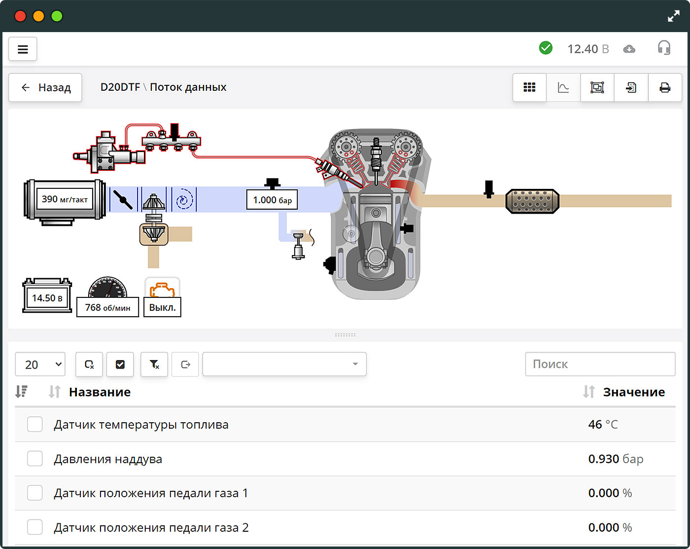Click the grid view icon
Image resolution: width=690 pixels, height=549 pixels.
pos(529,87)
